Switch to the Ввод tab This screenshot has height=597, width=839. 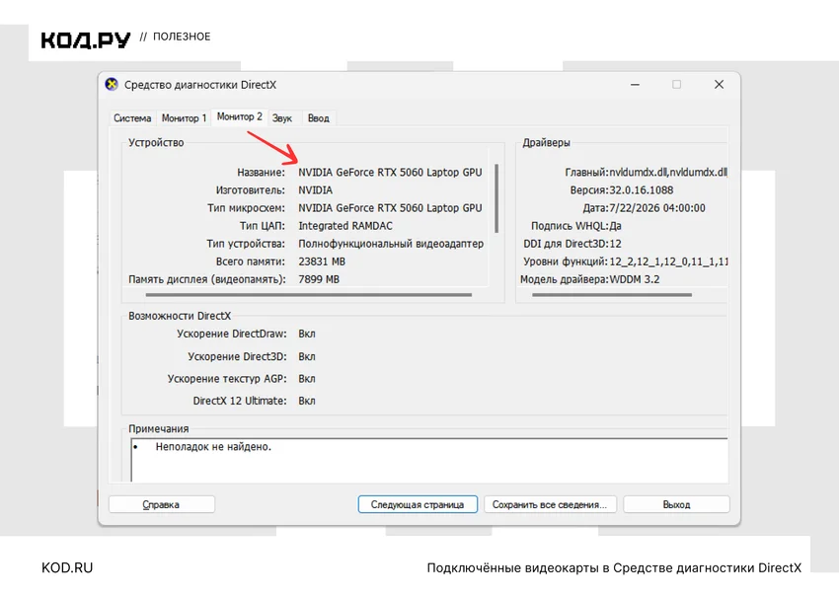click(319, 118)
